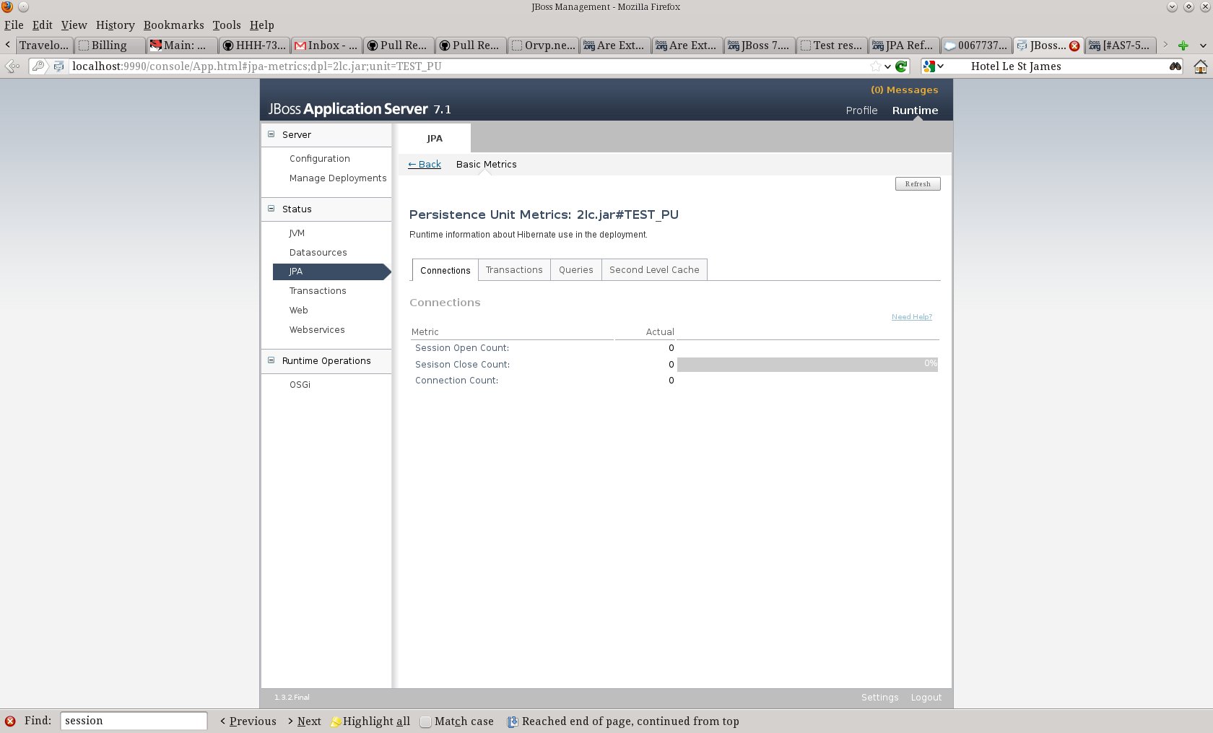The width and height of the screenshot is (1213, 733).
Task: Switch to the Orvp.ne browser tab
Action: tap(543, 45)
